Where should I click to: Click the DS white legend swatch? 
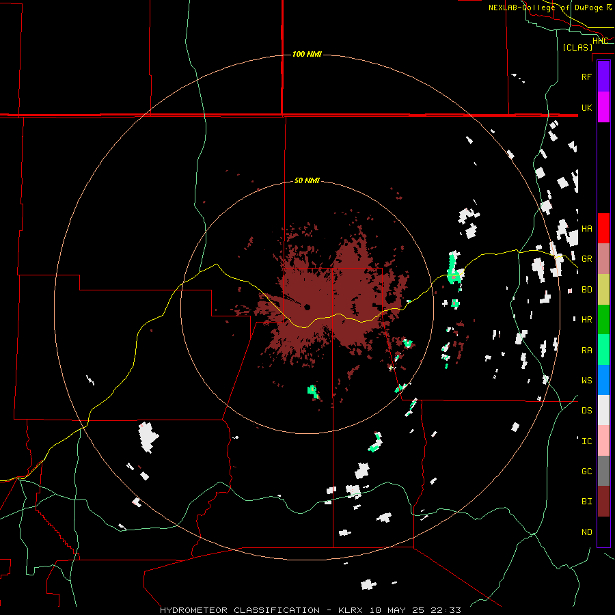603,410
